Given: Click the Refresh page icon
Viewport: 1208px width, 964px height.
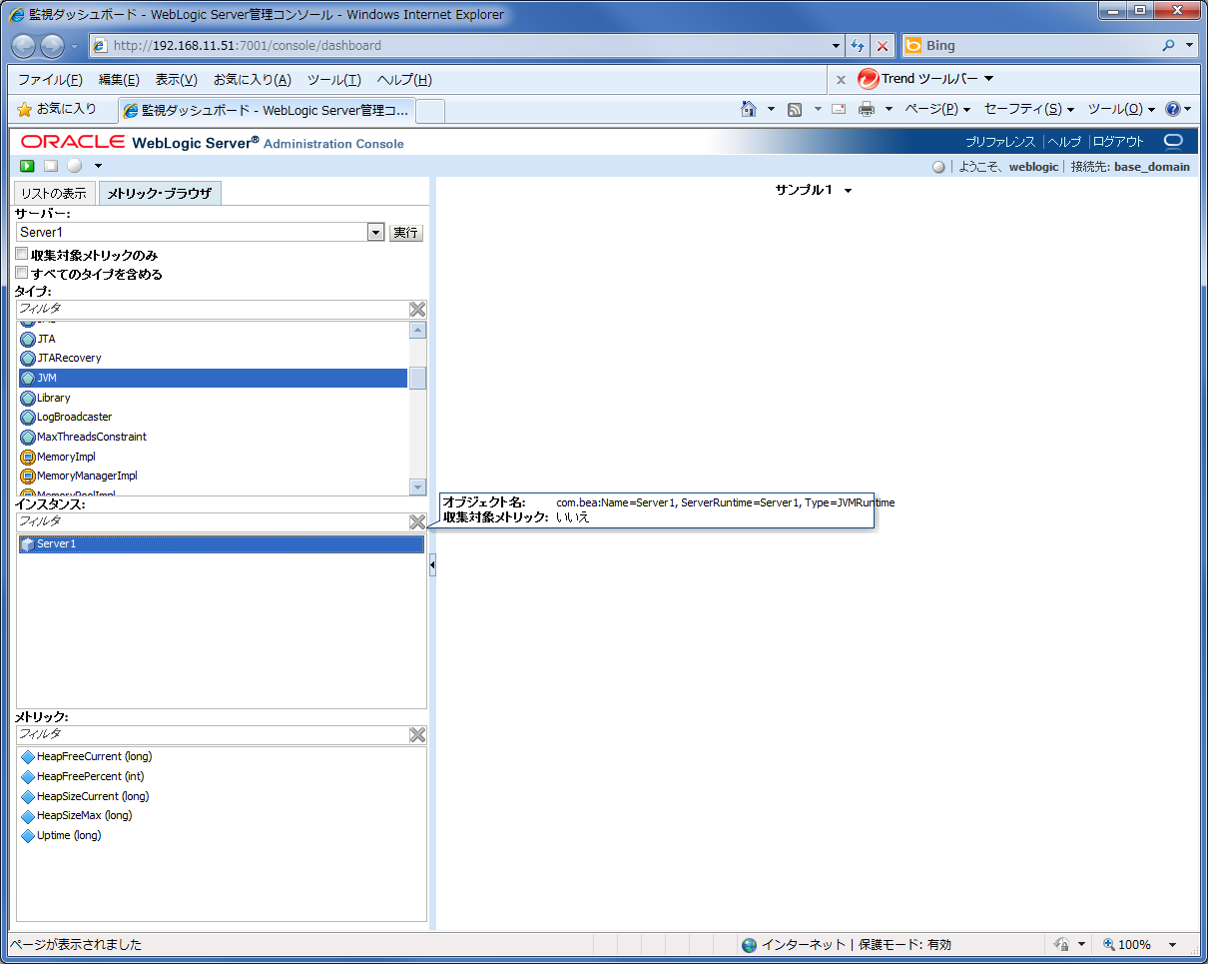Looking at the screenshot, I should pos(858,46).
